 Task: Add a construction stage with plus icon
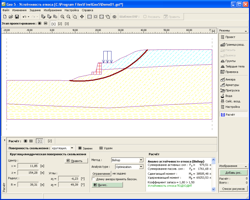click(40, 24)
